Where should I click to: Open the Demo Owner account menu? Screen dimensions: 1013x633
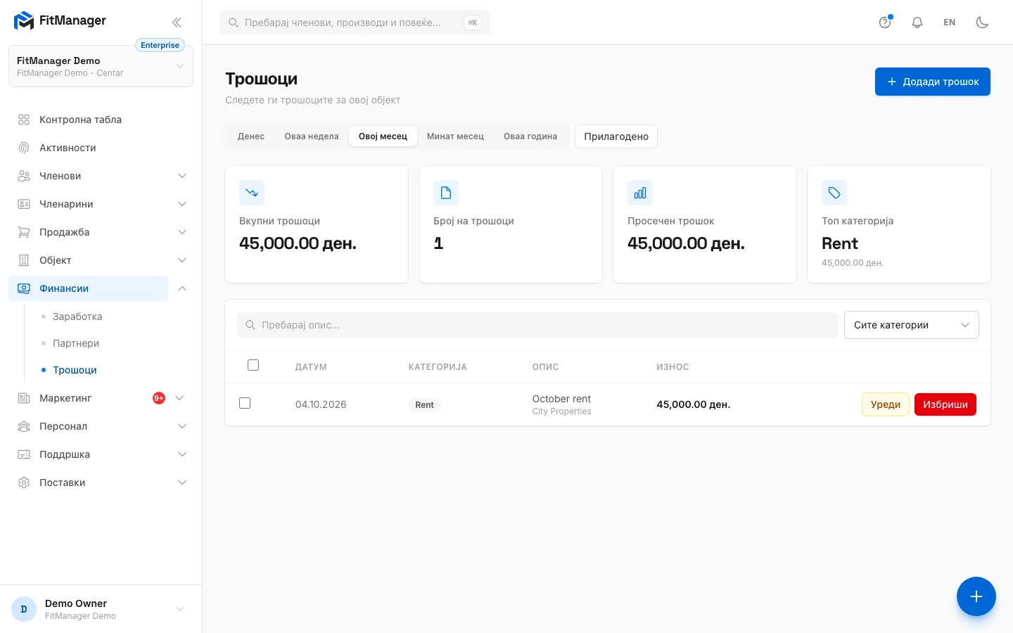pyautogui.click(x=101, y=609)
